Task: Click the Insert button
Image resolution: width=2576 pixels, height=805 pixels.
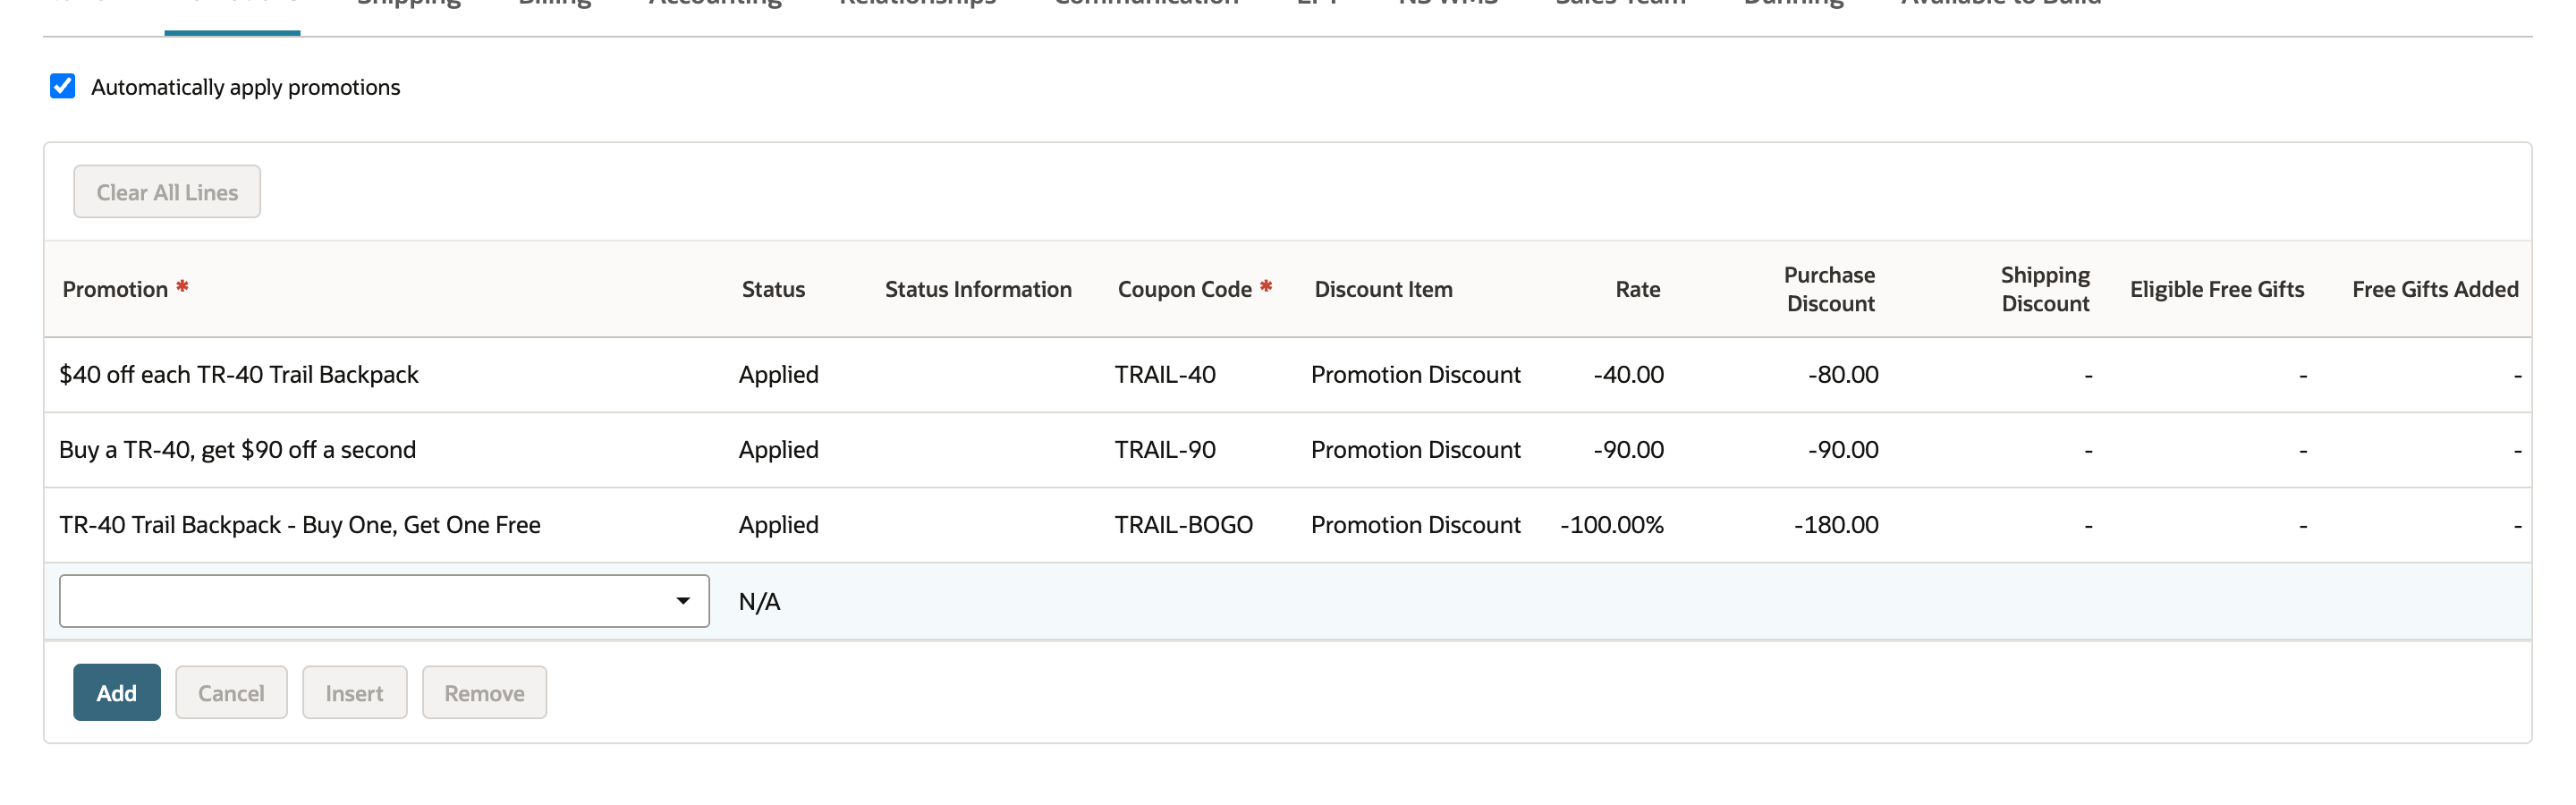Action: (354, 693)
